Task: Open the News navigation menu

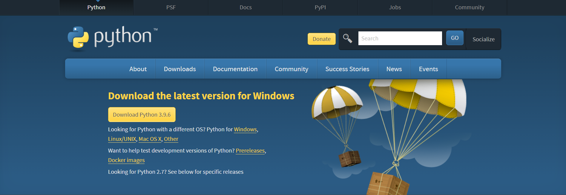Action: (394, 69)
